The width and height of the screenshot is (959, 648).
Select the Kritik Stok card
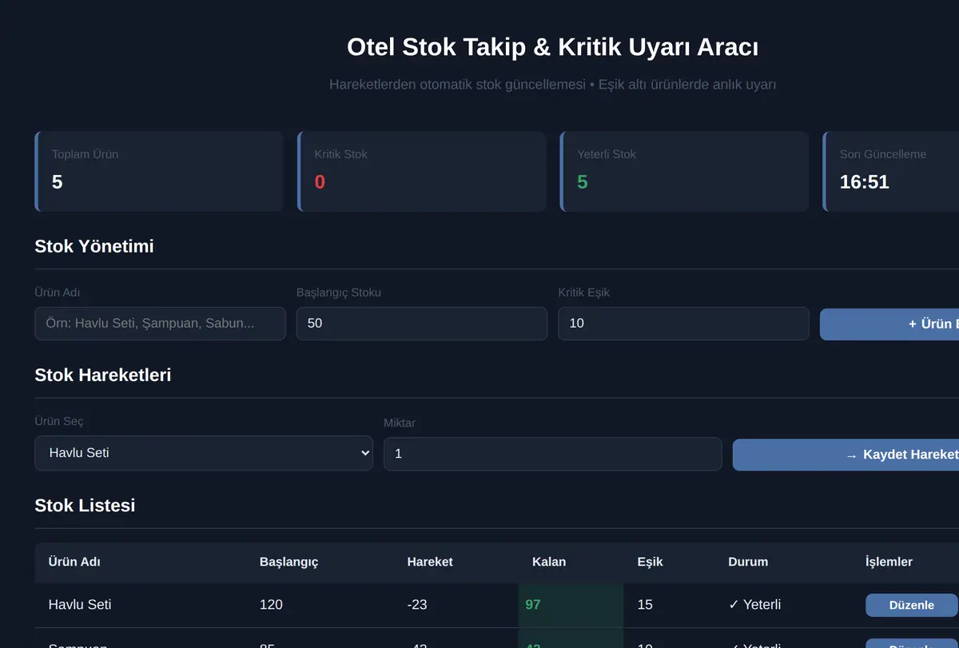pos(422,172)
